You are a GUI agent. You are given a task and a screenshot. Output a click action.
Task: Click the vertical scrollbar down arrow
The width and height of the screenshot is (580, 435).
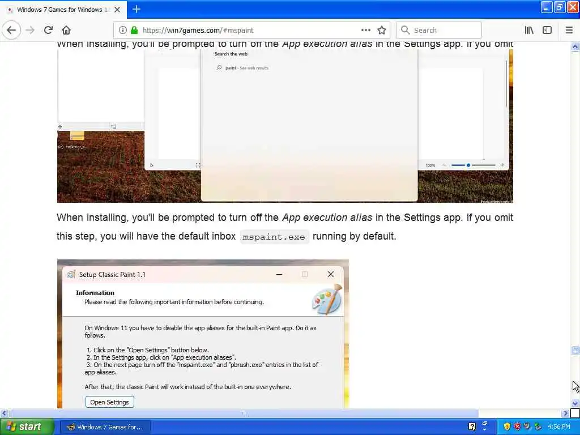[575, 403]
